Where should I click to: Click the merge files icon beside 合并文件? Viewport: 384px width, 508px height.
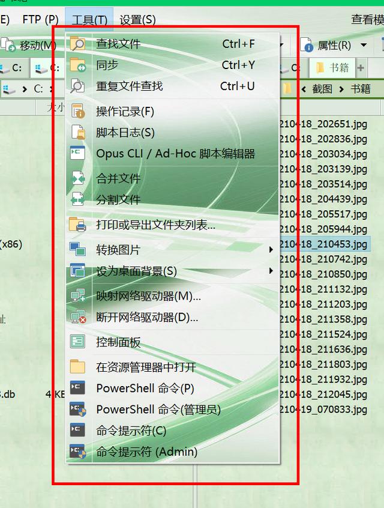77,178
